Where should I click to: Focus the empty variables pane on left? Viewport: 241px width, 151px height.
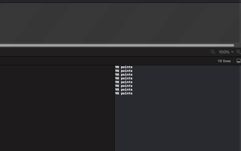coord(57,108)
